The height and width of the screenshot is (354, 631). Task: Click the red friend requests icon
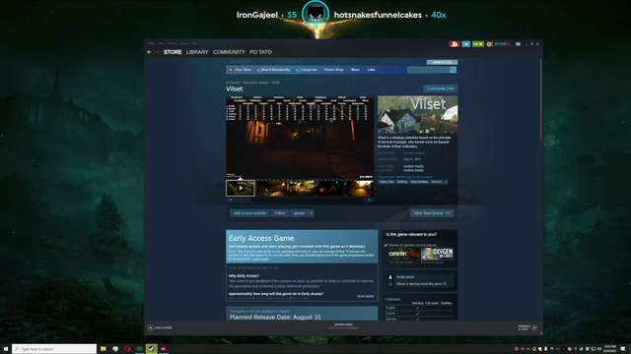pyautogui.click(x=455, y=43)
